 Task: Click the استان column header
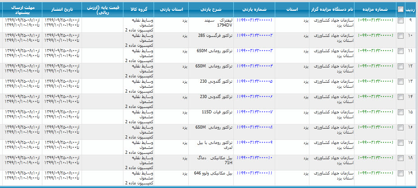click(292, 9)
